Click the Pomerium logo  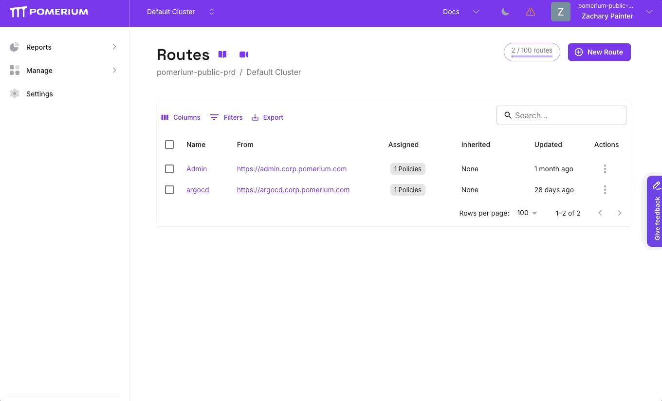tap(49, 11)
